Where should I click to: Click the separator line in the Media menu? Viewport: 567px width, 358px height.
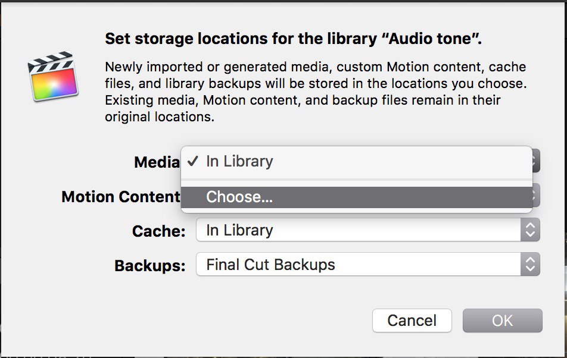point(356,180)
